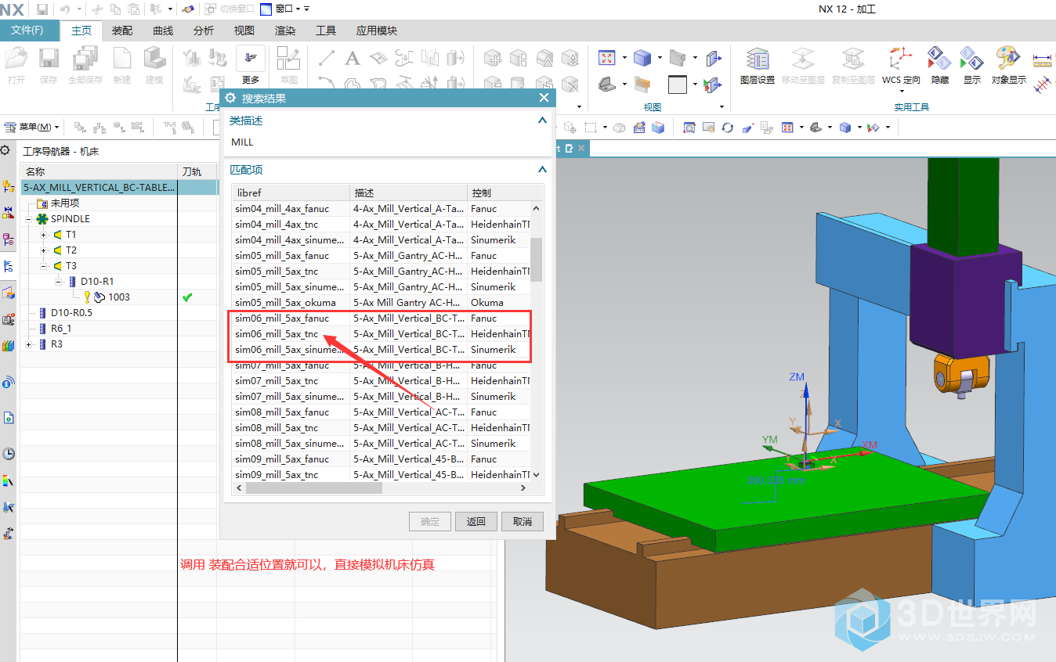Screen dimensions: 1056x662
Task: Select sim06_mill_5ax_fanuc row
Action: click(x=381, y=318)
